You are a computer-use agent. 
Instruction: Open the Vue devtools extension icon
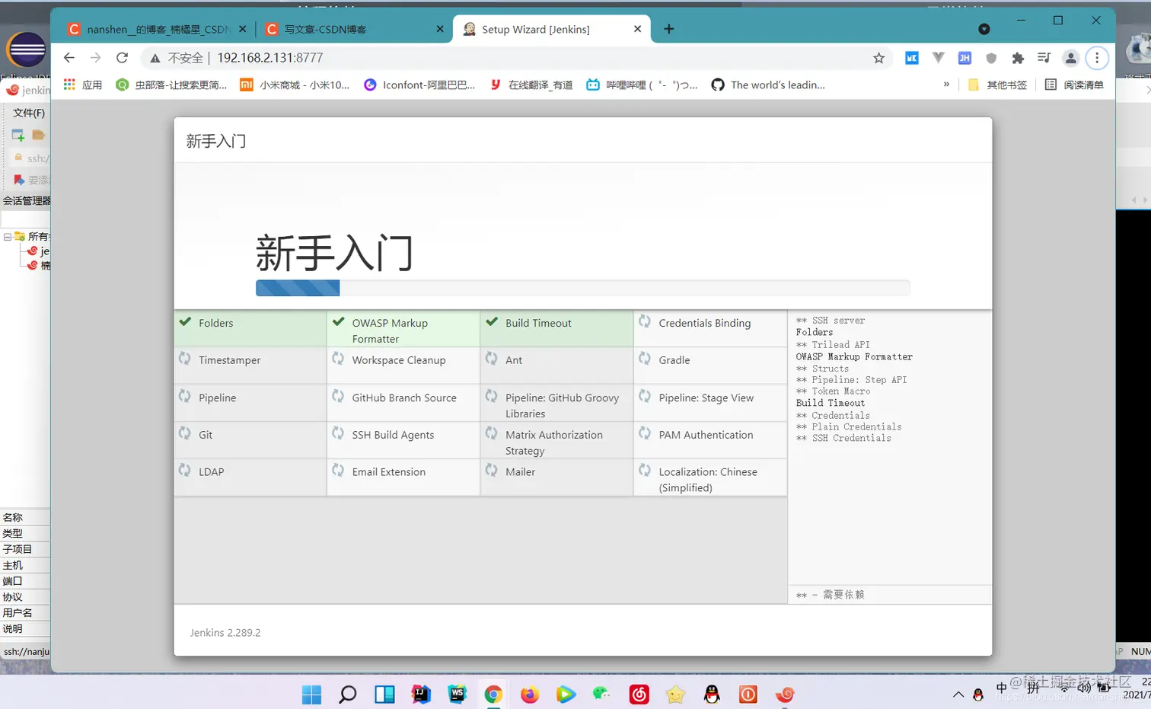coord(938,58)
